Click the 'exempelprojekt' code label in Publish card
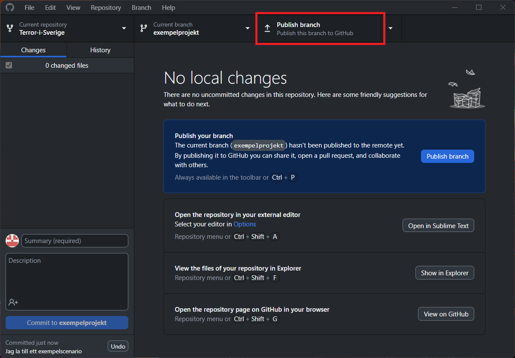This screenshot has width=515, height=358. [x=259, y=145]
